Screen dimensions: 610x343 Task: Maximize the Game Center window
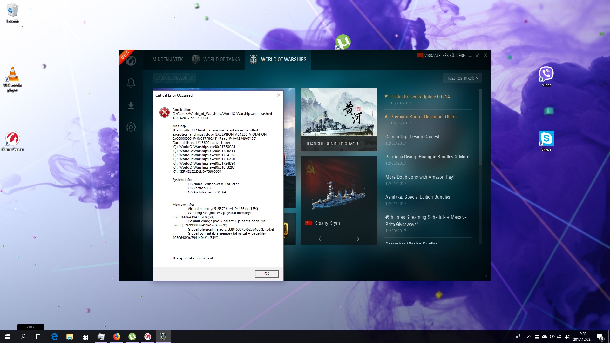(x=478, y=55)
